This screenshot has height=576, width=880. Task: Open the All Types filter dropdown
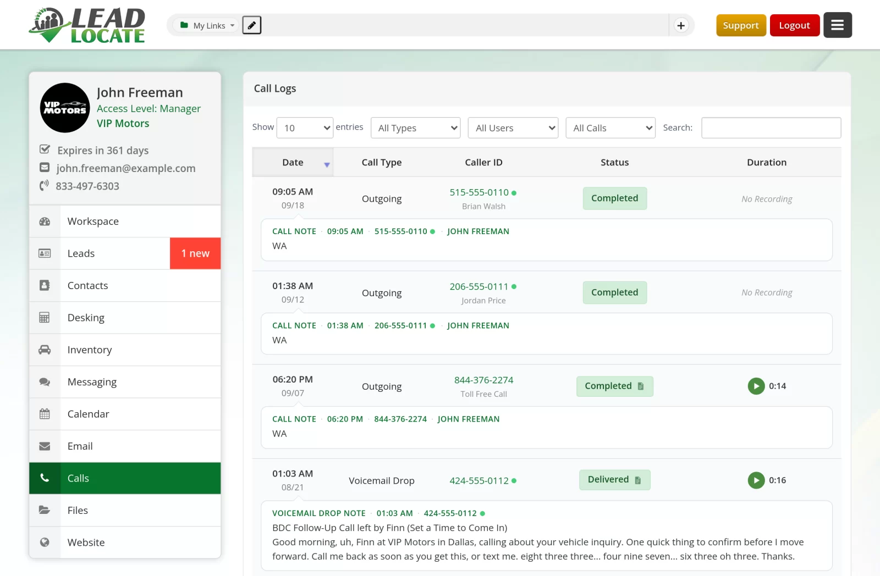point(416,128)
